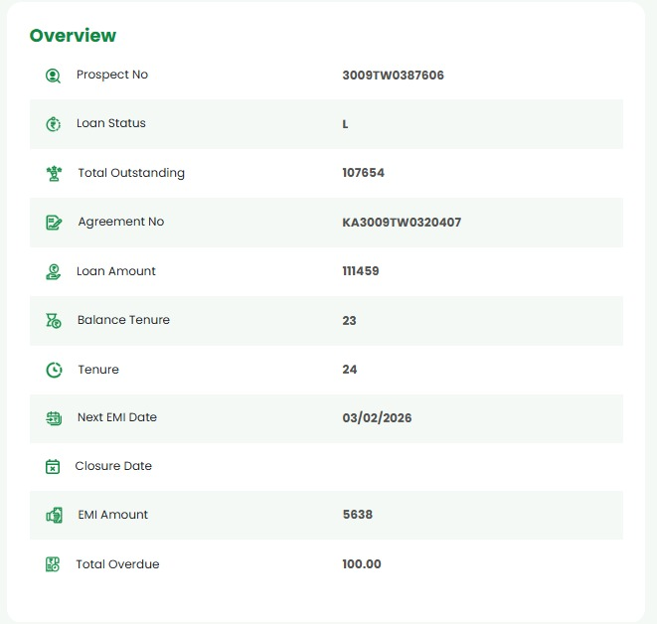
Task: Select overdue value 100.00
Action: [x=362, y=564]
